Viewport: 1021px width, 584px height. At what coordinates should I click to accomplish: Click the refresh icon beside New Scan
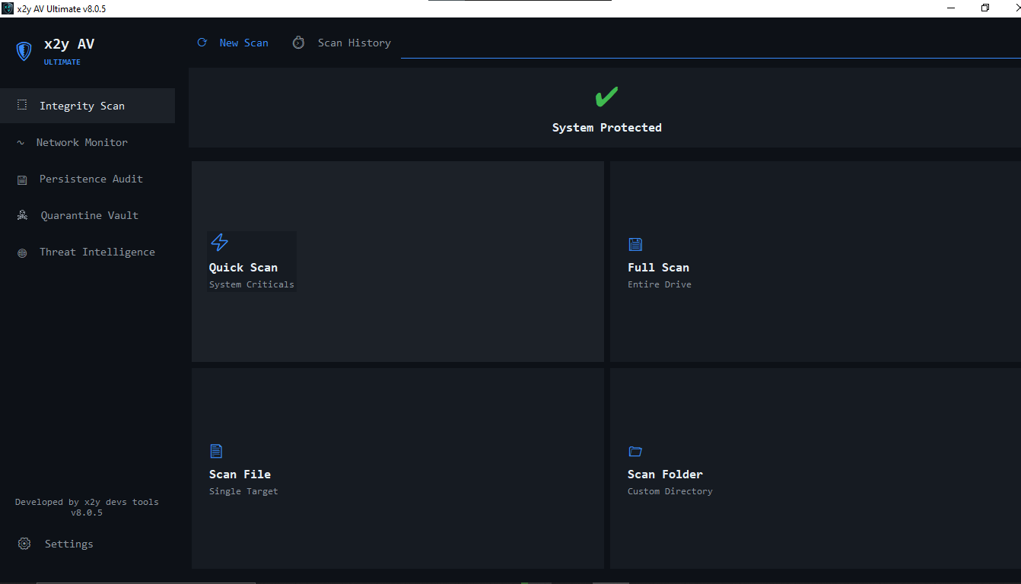click(x=202, y=43)
